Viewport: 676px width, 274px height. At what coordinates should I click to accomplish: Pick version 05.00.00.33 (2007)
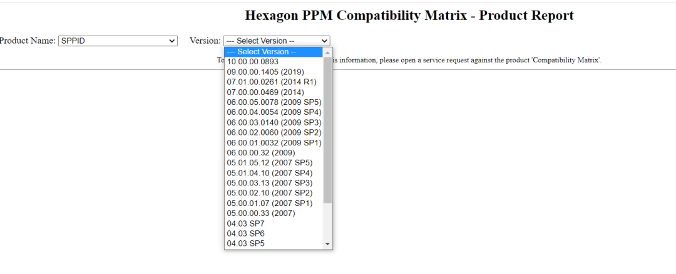click(274, 213)
